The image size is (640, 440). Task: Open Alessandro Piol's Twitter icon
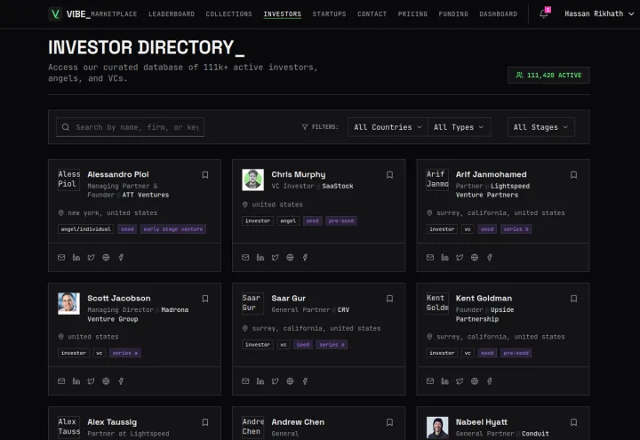point(91,257)
